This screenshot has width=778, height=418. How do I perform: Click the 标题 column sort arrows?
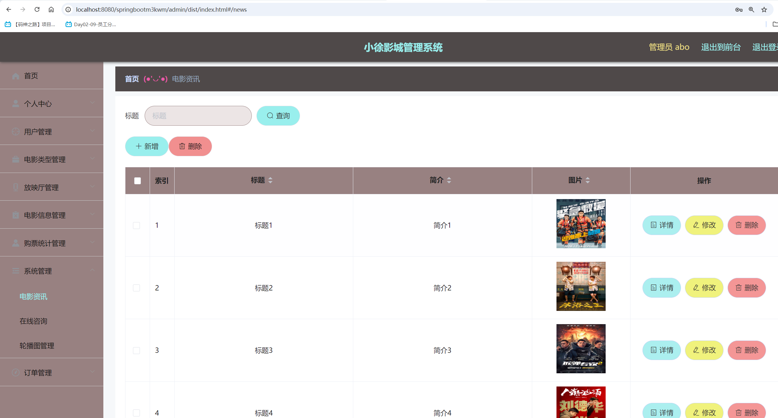tap(270, 180)
